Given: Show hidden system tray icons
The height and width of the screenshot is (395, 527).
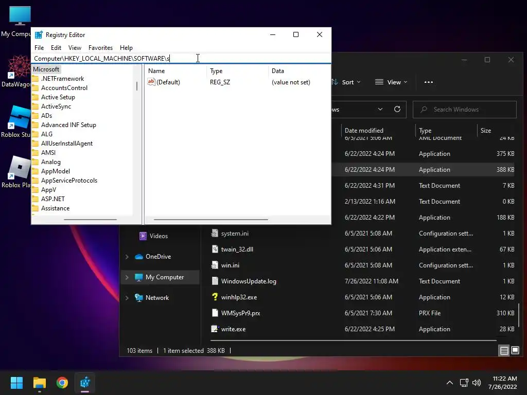Looking at the screenshot, I should coord(449,383).
